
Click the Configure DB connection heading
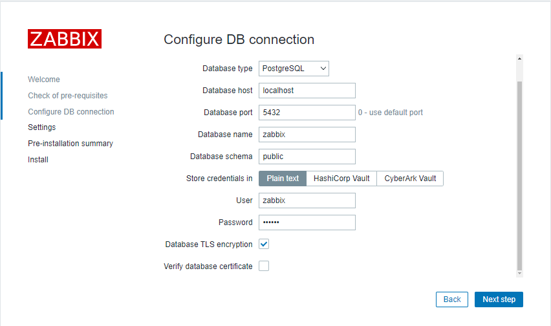click(239, 39)
